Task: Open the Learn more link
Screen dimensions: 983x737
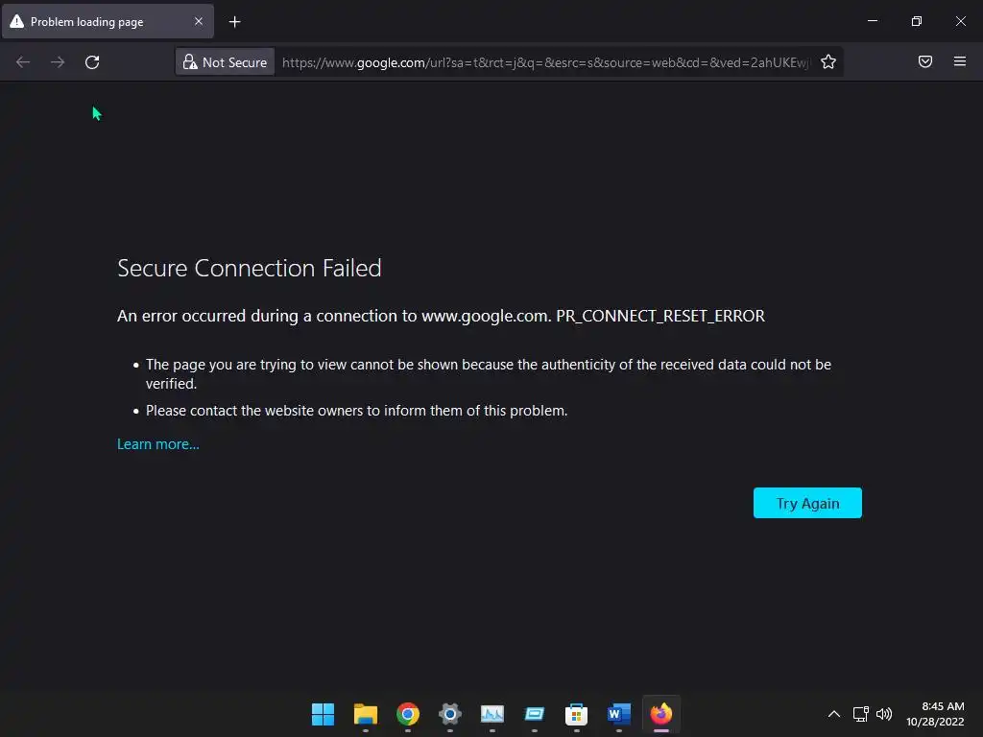Action: 158,444
